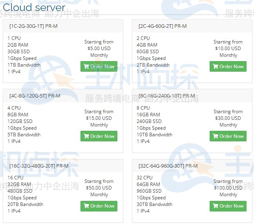Image resolution: width=254 pixels, height=224 pixels.
Task: Order the 32 CPU 64GB RAM plan
Action: (228, 206)
